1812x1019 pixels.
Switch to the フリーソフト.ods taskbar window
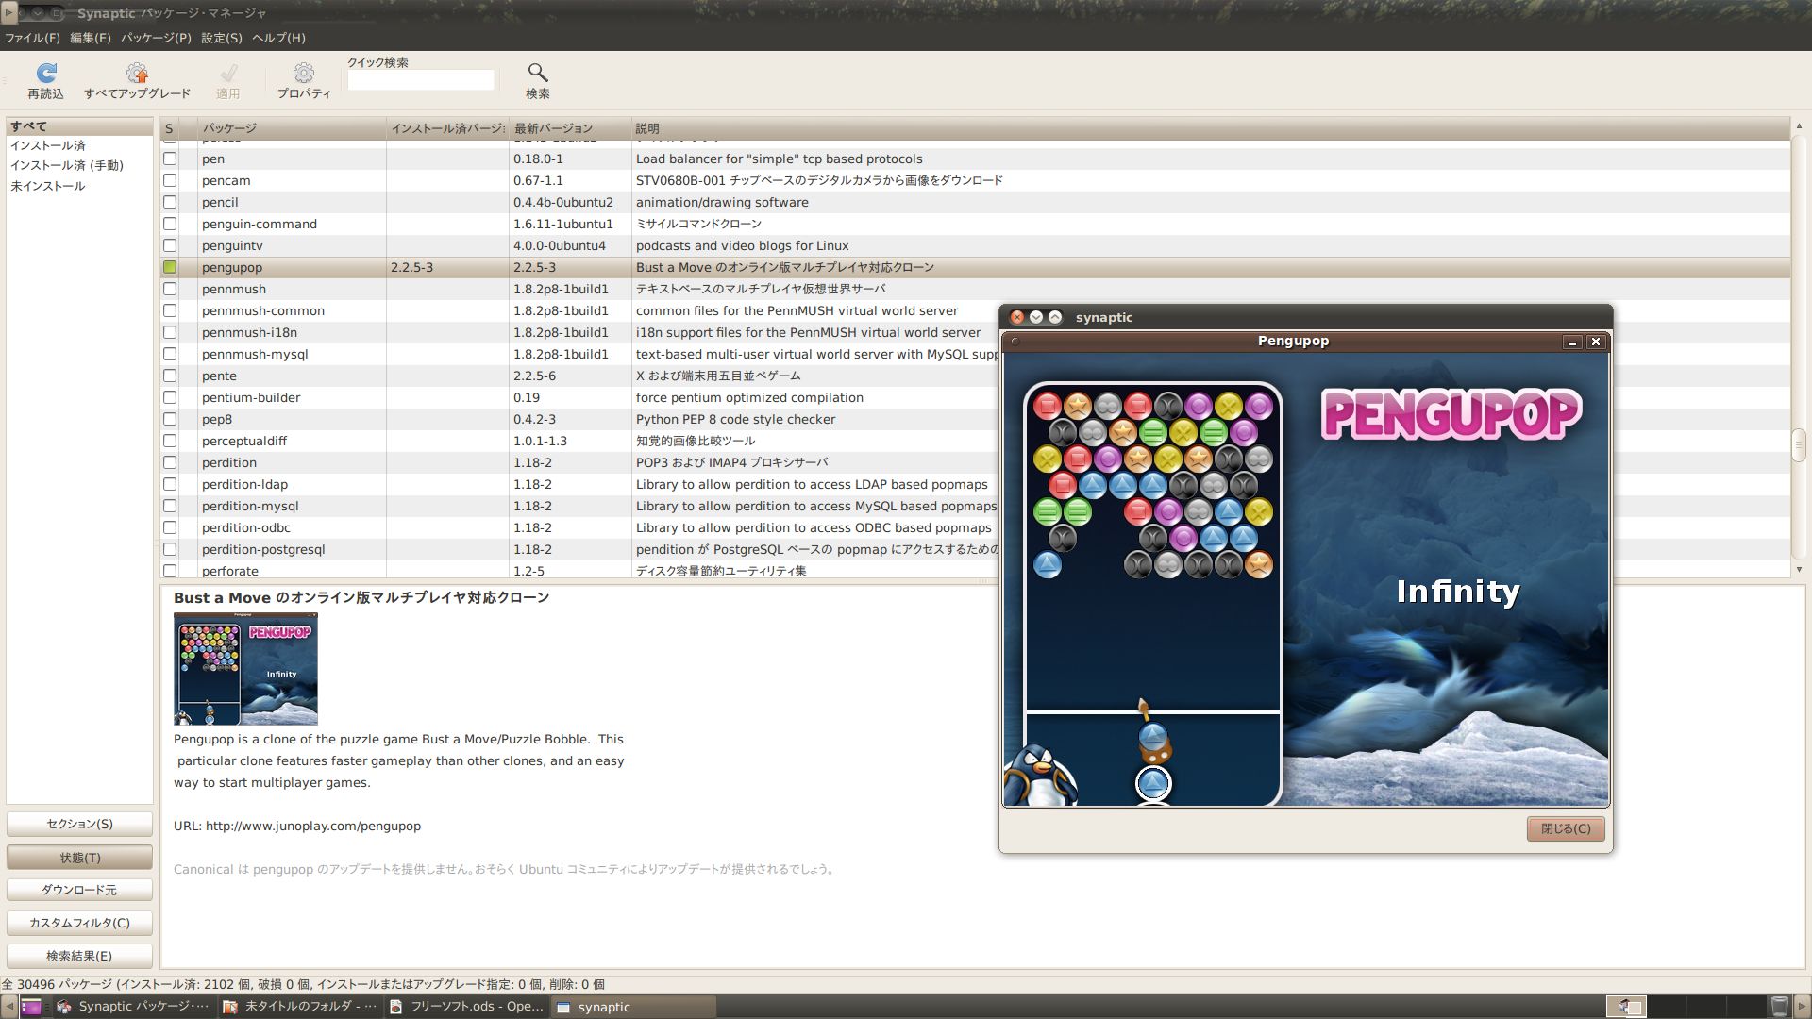coord(466,1007)
